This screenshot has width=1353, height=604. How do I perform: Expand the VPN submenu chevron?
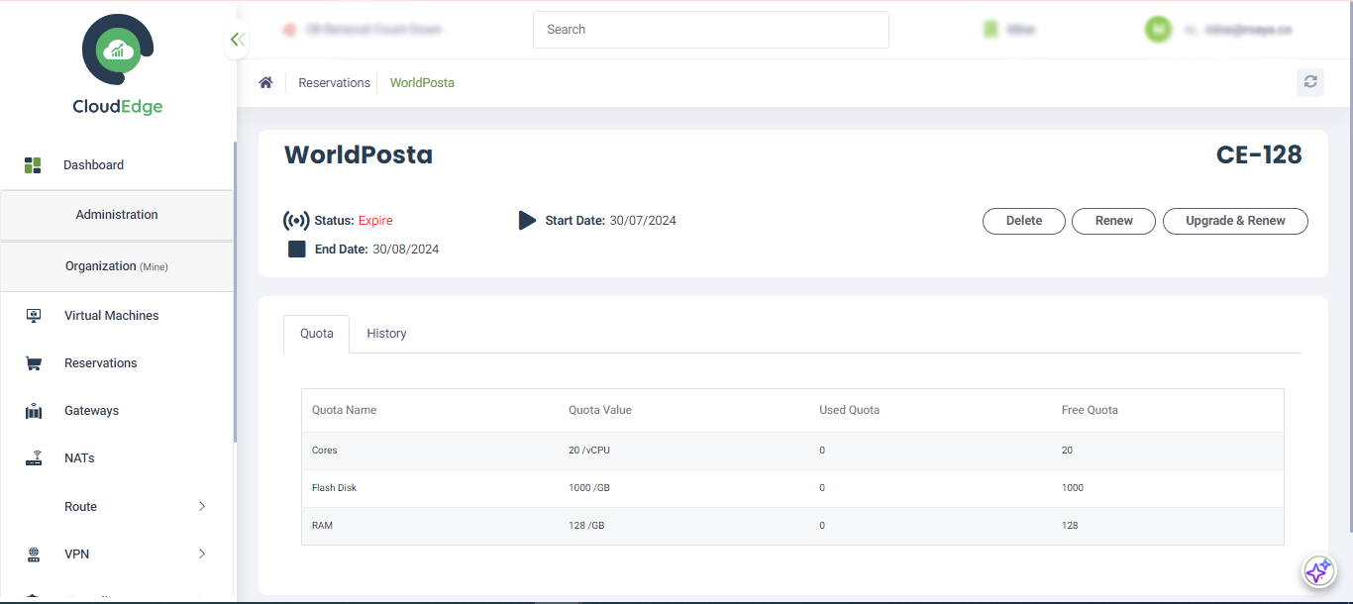click(202, 554)
